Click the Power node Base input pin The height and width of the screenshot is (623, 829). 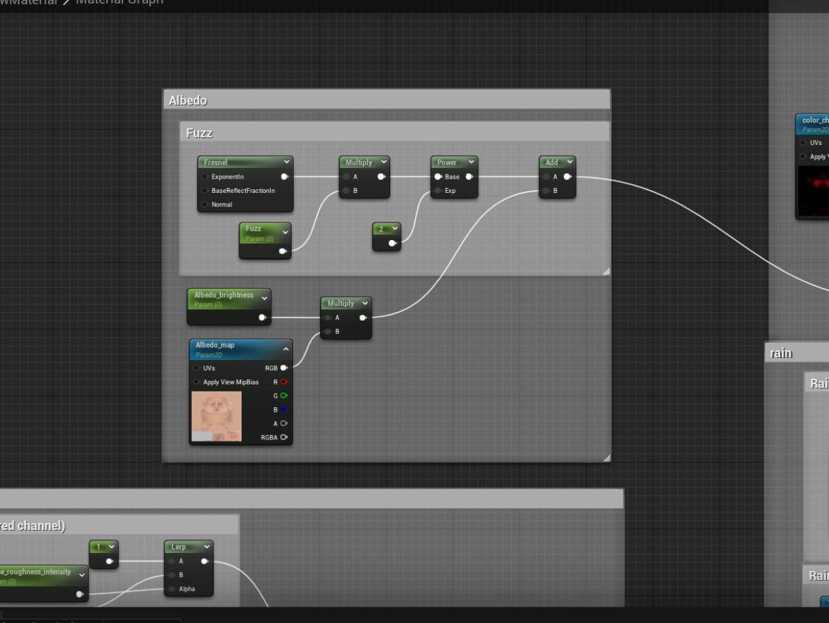point(438,176)
